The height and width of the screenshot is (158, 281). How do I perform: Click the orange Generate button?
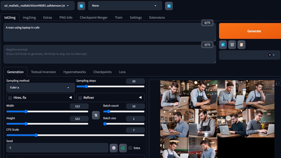(250, 31)
